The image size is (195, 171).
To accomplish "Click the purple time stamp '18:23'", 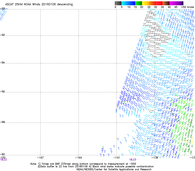I will [133, 160].
